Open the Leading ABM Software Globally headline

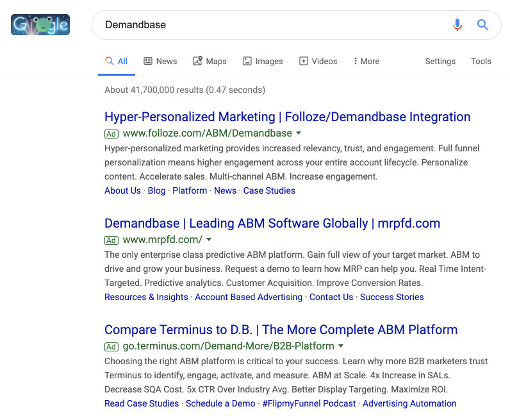coord(272,223)
